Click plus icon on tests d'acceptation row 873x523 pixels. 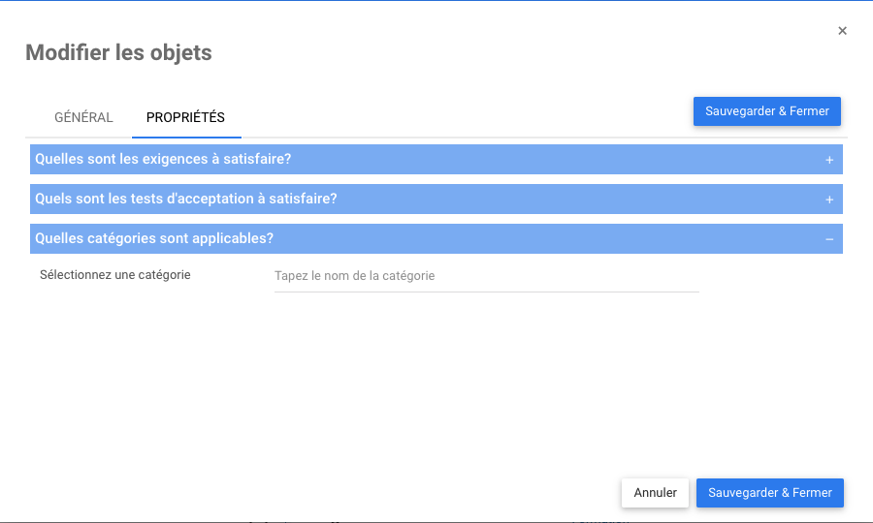click(x=829, y=200)
